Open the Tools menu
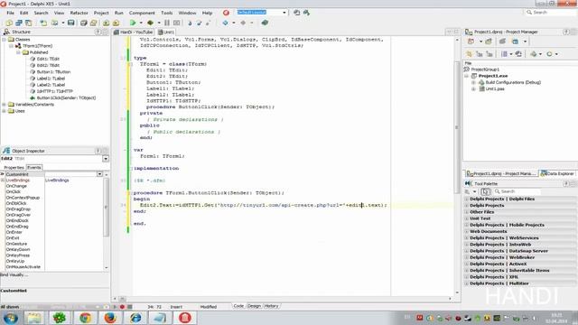 (x=166, y=13)
